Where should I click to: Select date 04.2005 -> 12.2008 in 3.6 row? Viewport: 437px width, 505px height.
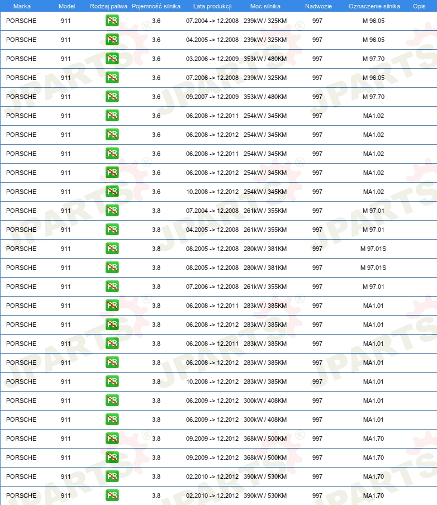pyautogui.click(x=212, y=40)
